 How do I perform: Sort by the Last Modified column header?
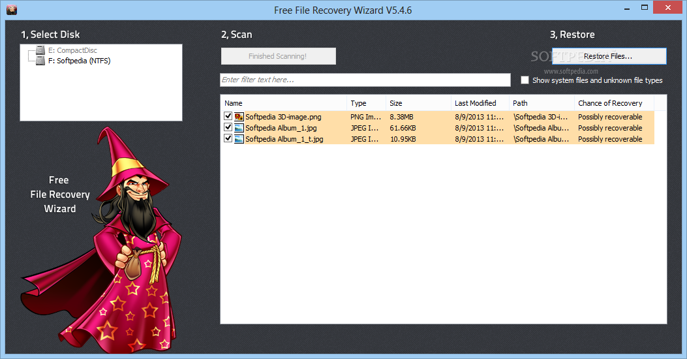coord(480,103)
